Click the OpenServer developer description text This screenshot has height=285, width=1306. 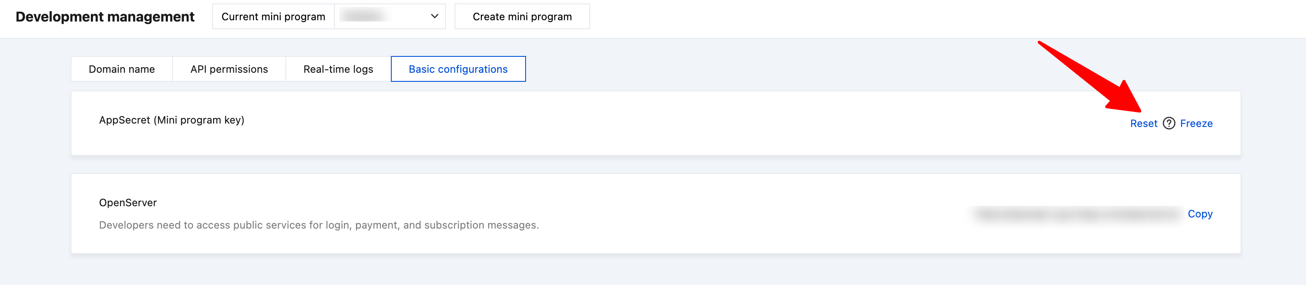(319, 225)
